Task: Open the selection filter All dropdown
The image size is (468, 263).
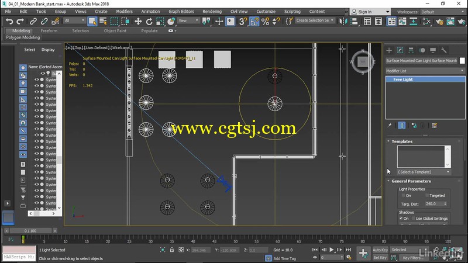Action: pos(74,20)
